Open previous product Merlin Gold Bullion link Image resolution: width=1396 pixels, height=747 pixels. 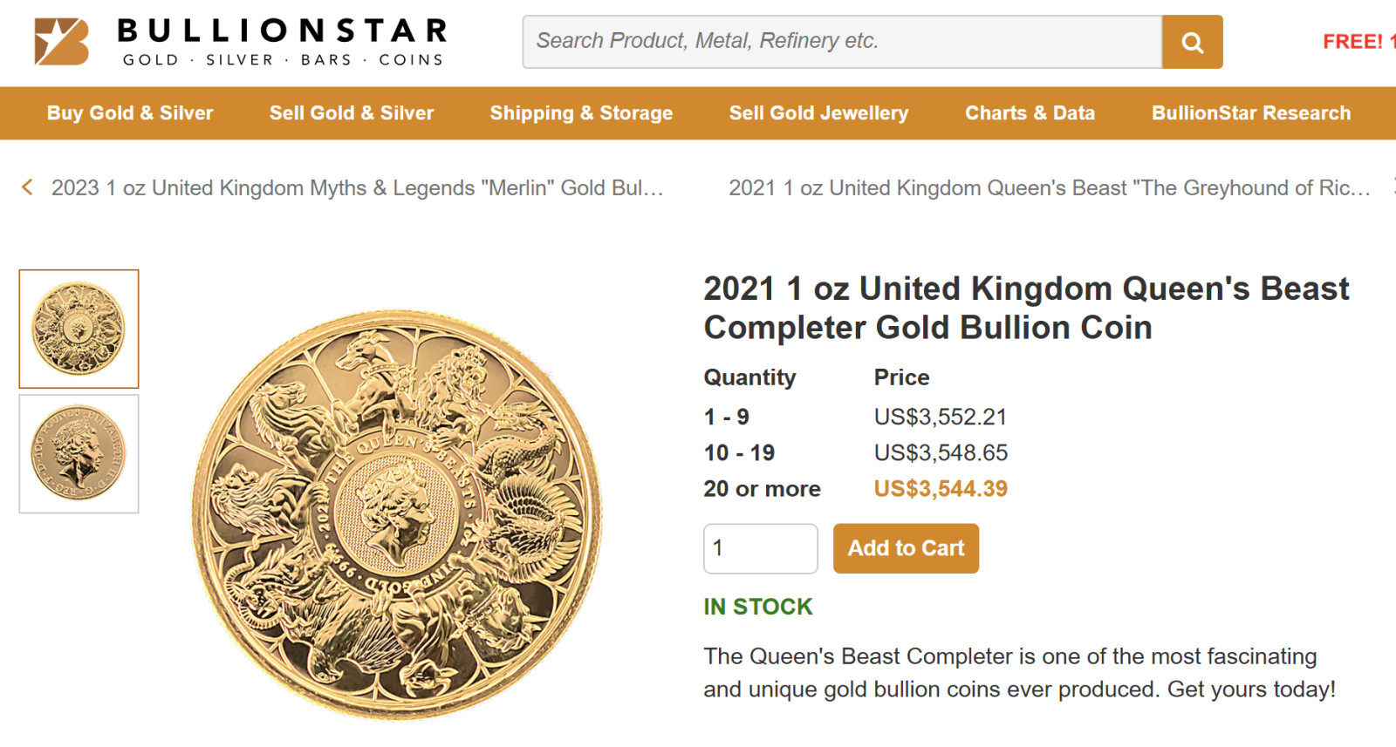(357, 188)
